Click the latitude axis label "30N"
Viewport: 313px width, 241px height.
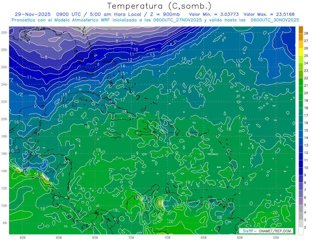click(4, 32)
